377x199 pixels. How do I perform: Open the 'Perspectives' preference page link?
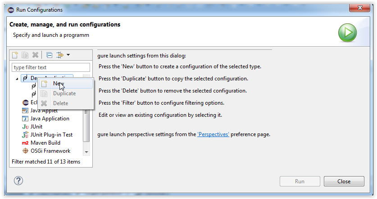coord(213,134)
